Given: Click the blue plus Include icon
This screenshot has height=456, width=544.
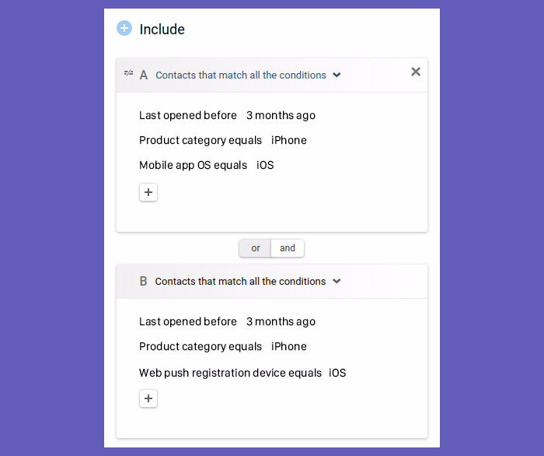Looking at the screenshot, I should pyautogui.click(x=124, y=29).
